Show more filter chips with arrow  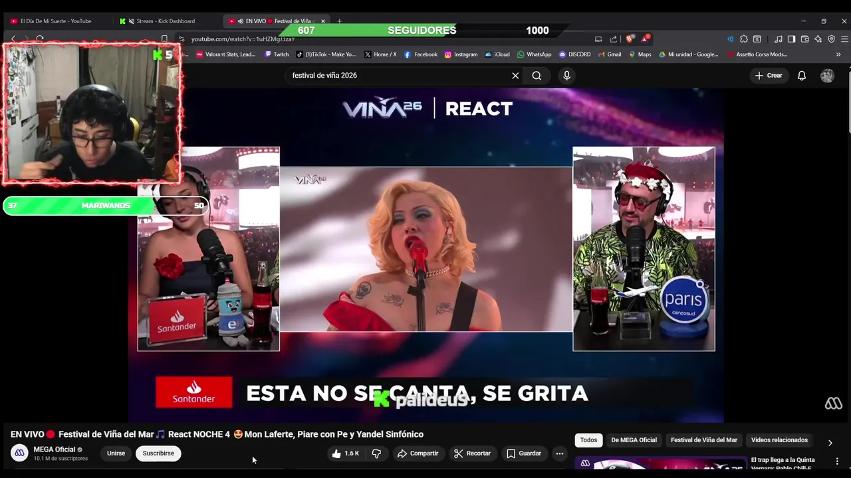click(x=830, y=442)
